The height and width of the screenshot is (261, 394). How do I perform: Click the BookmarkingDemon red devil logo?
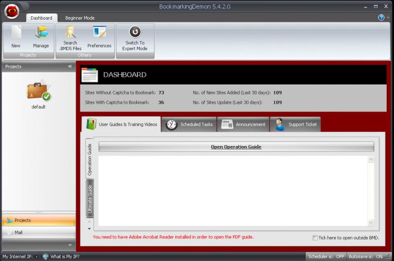(x=12, y=11)
